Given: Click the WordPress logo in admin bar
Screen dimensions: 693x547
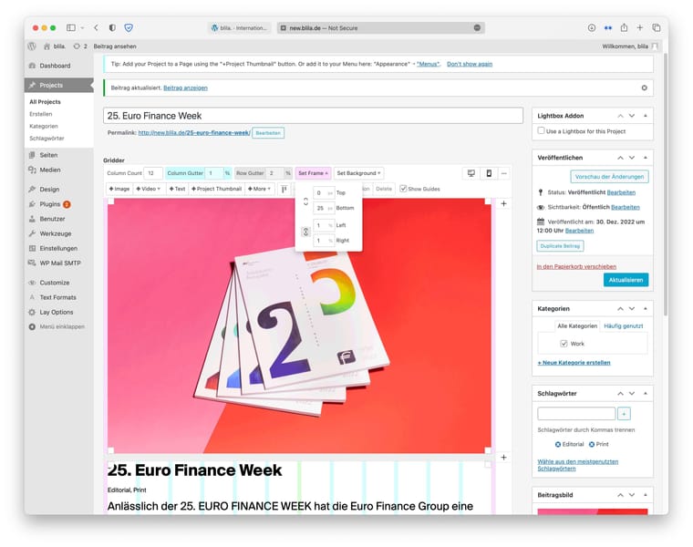Looking at the screenshot, I should point(32,46).
